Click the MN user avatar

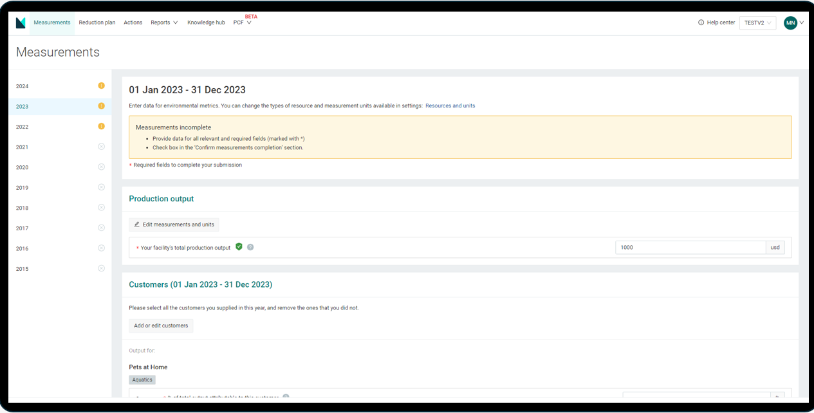[x=790, y=23]
